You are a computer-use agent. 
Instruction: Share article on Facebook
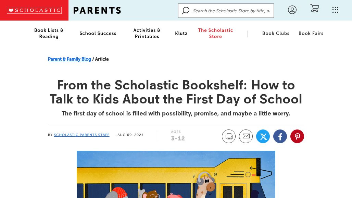[280, 136]
